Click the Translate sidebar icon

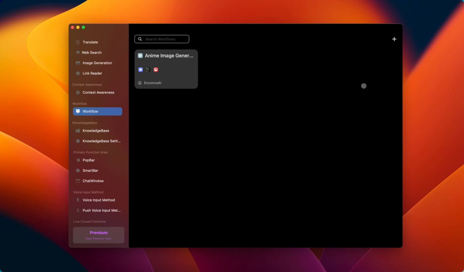point(78,42)
